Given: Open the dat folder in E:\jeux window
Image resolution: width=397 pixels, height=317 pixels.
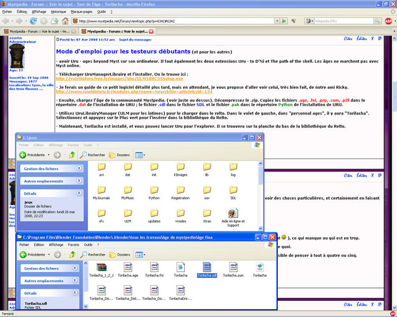Looking at the screenshot, I should pos(128,170).
